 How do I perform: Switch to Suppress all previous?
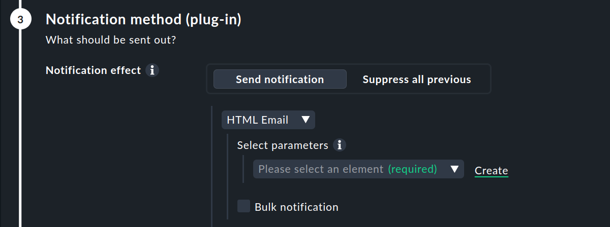coord(416,80)
